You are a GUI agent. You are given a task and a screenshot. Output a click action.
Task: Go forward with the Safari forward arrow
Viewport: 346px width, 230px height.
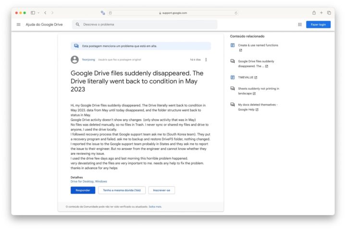click(52, 13)
